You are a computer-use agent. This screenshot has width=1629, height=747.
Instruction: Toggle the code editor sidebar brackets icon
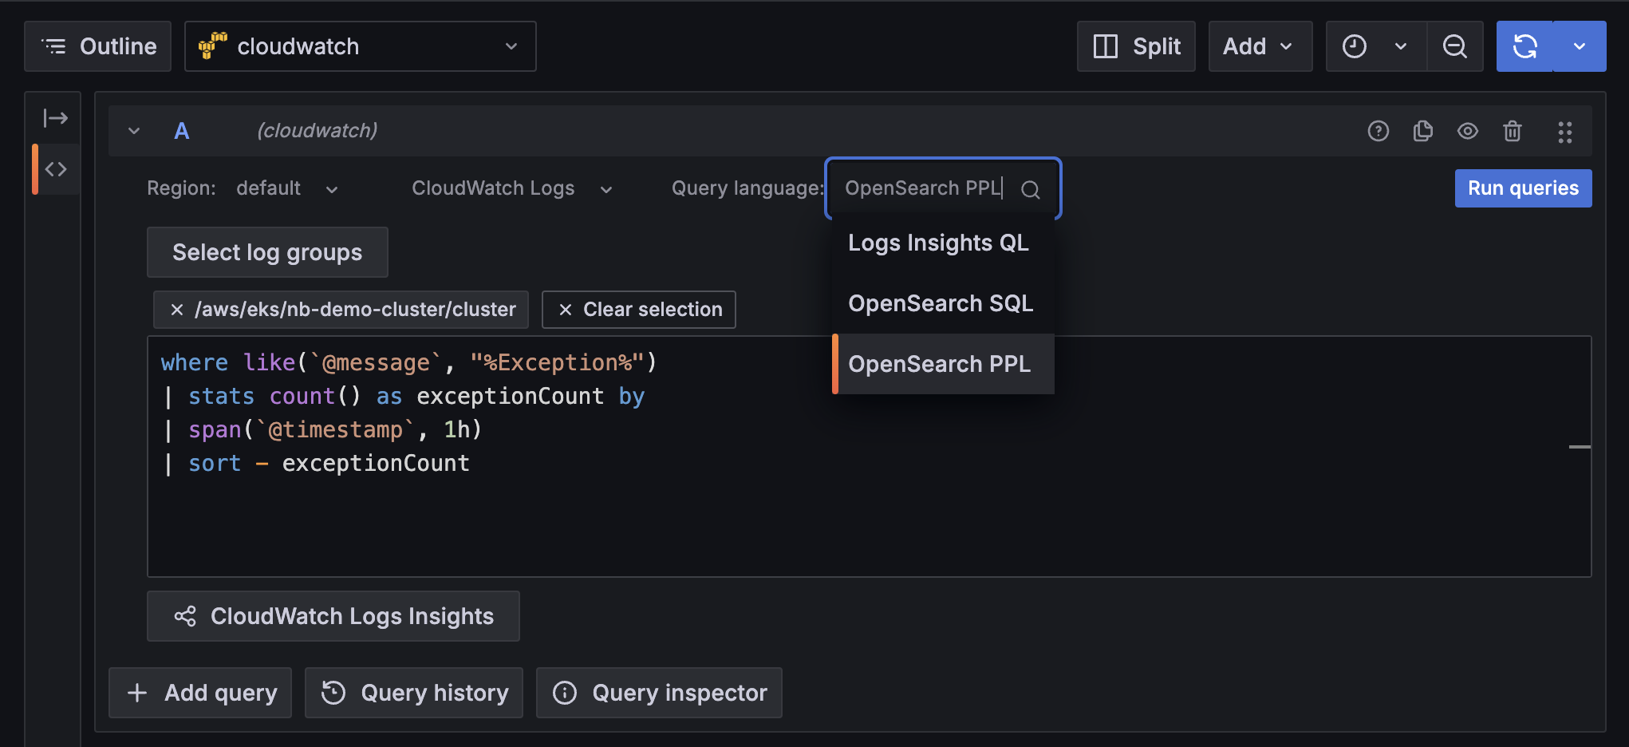pyautogui.click(x=54, y=168)
